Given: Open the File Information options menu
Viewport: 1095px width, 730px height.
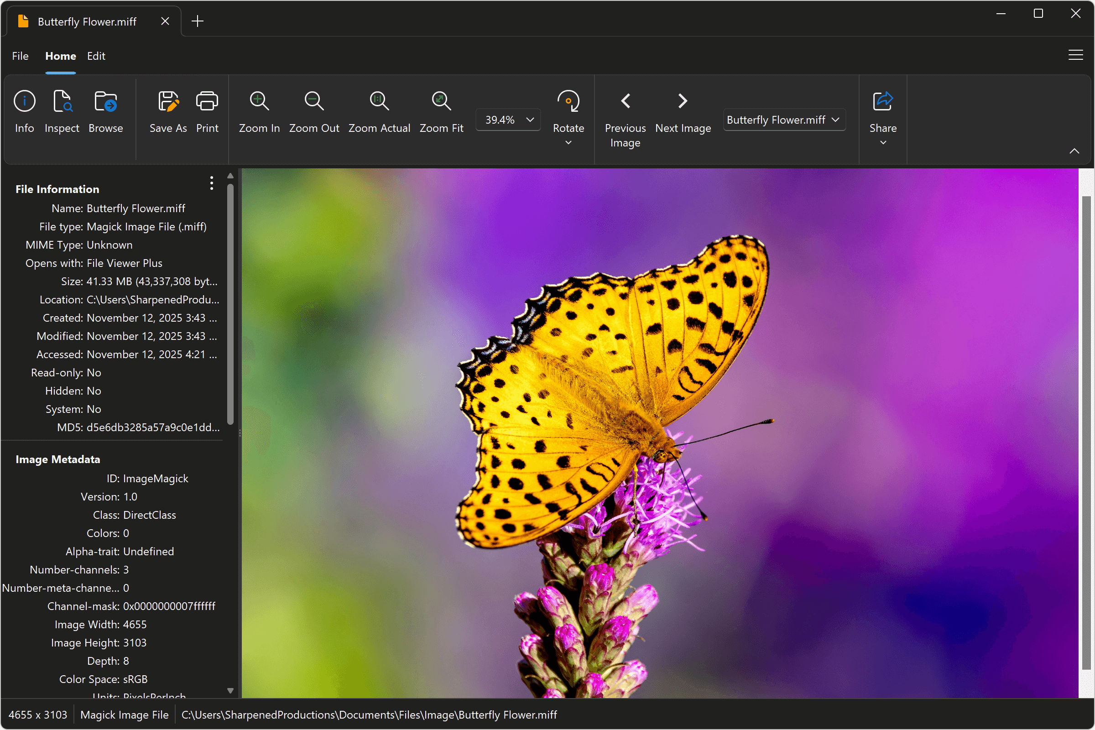Looking at the screenshot, I should tap(211, 183).
